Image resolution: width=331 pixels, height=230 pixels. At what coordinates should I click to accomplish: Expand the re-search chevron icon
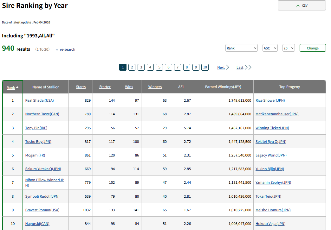point(57,50)
